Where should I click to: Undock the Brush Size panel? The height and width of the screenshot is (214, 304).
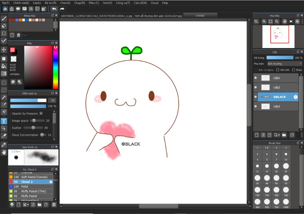[298, 143]
